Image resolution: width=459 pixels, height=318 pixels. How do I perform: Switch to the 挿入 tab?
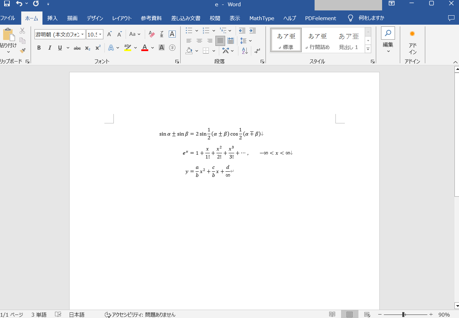tap(52, 18)
